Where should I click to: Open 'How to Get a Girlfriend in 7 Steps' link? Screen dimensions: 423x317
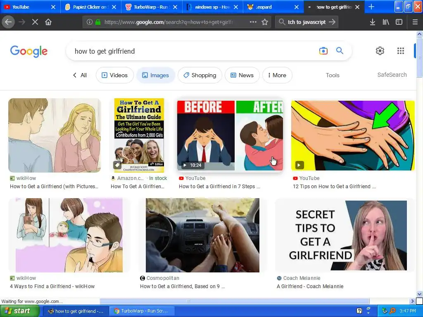pyautogui.click(x=219, y=186)
